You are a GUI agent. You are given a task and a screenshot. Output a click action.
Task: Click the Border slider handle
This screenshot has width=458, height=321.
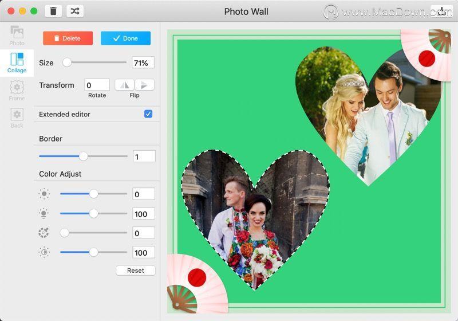pos(83,156)
